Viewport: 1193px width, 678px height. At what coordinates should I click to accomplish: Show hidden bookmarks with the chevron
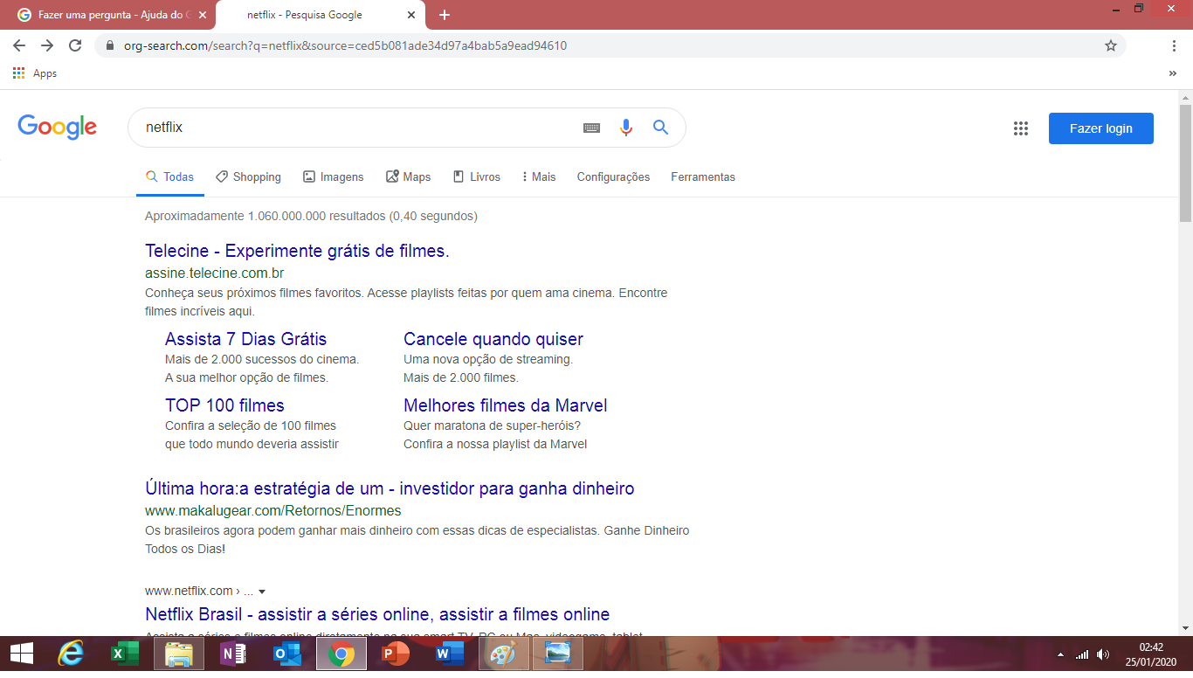[x=1173, y=73]
